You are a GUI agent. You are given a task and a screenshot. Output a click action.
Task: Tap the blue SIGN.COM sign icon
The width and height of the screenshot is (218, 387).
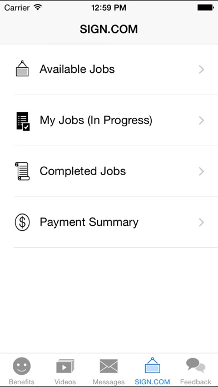[x=152, y=365]
